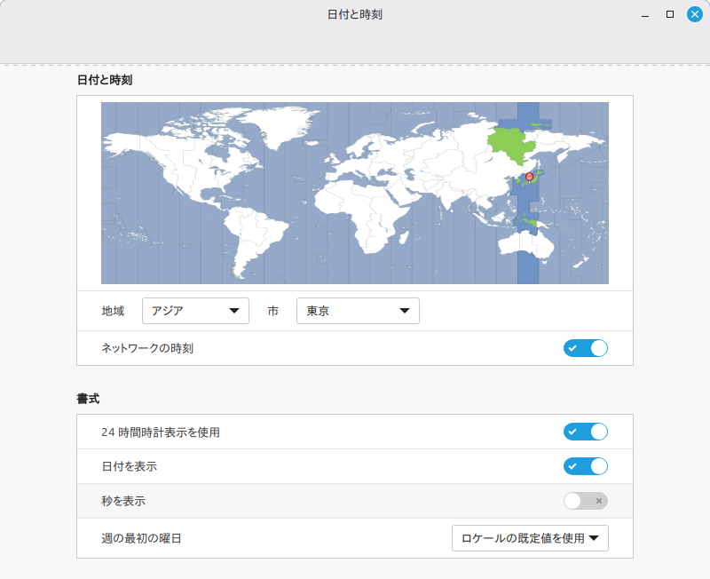Disable the ネットワークの時刻 switch
The width and height of the screenshot is (710, 579).
click(585, 348)
